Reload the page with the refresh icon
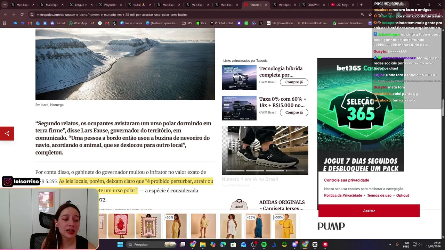This screenshot has width=445, height=250. click(22, 15)
